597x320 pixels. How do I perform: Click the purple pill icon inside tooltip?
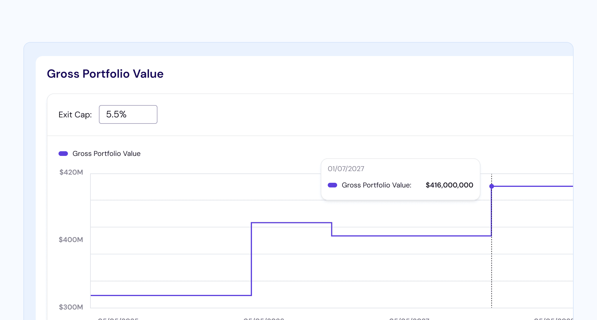(332, 185)
